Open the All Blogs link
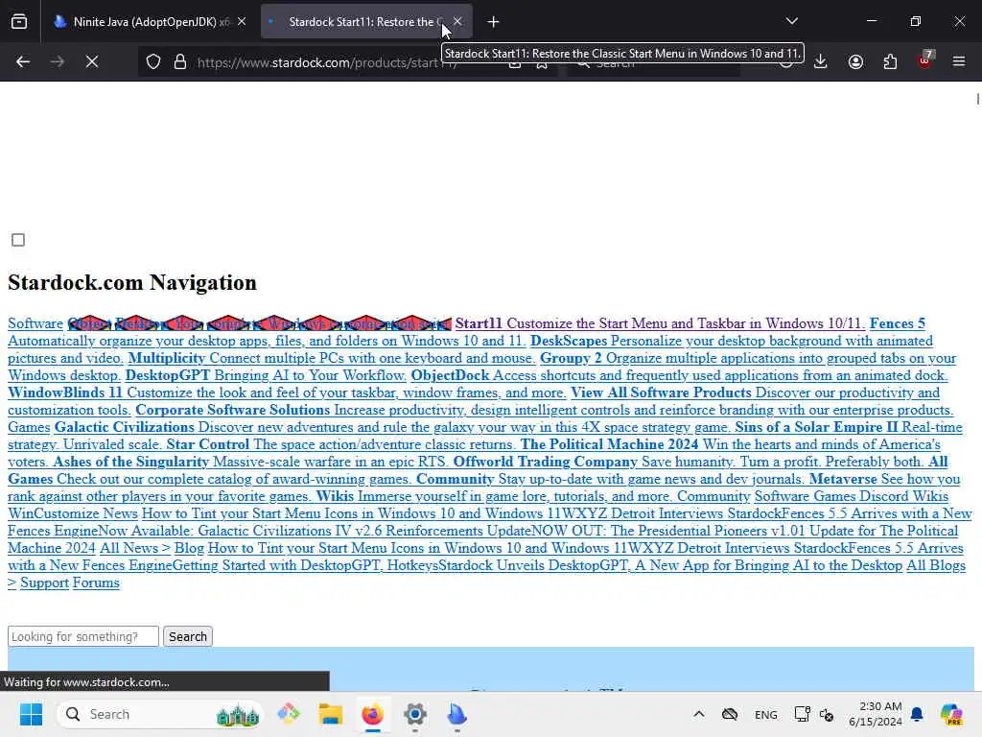This screenshot has width=982, height=737. coord(936,565)
